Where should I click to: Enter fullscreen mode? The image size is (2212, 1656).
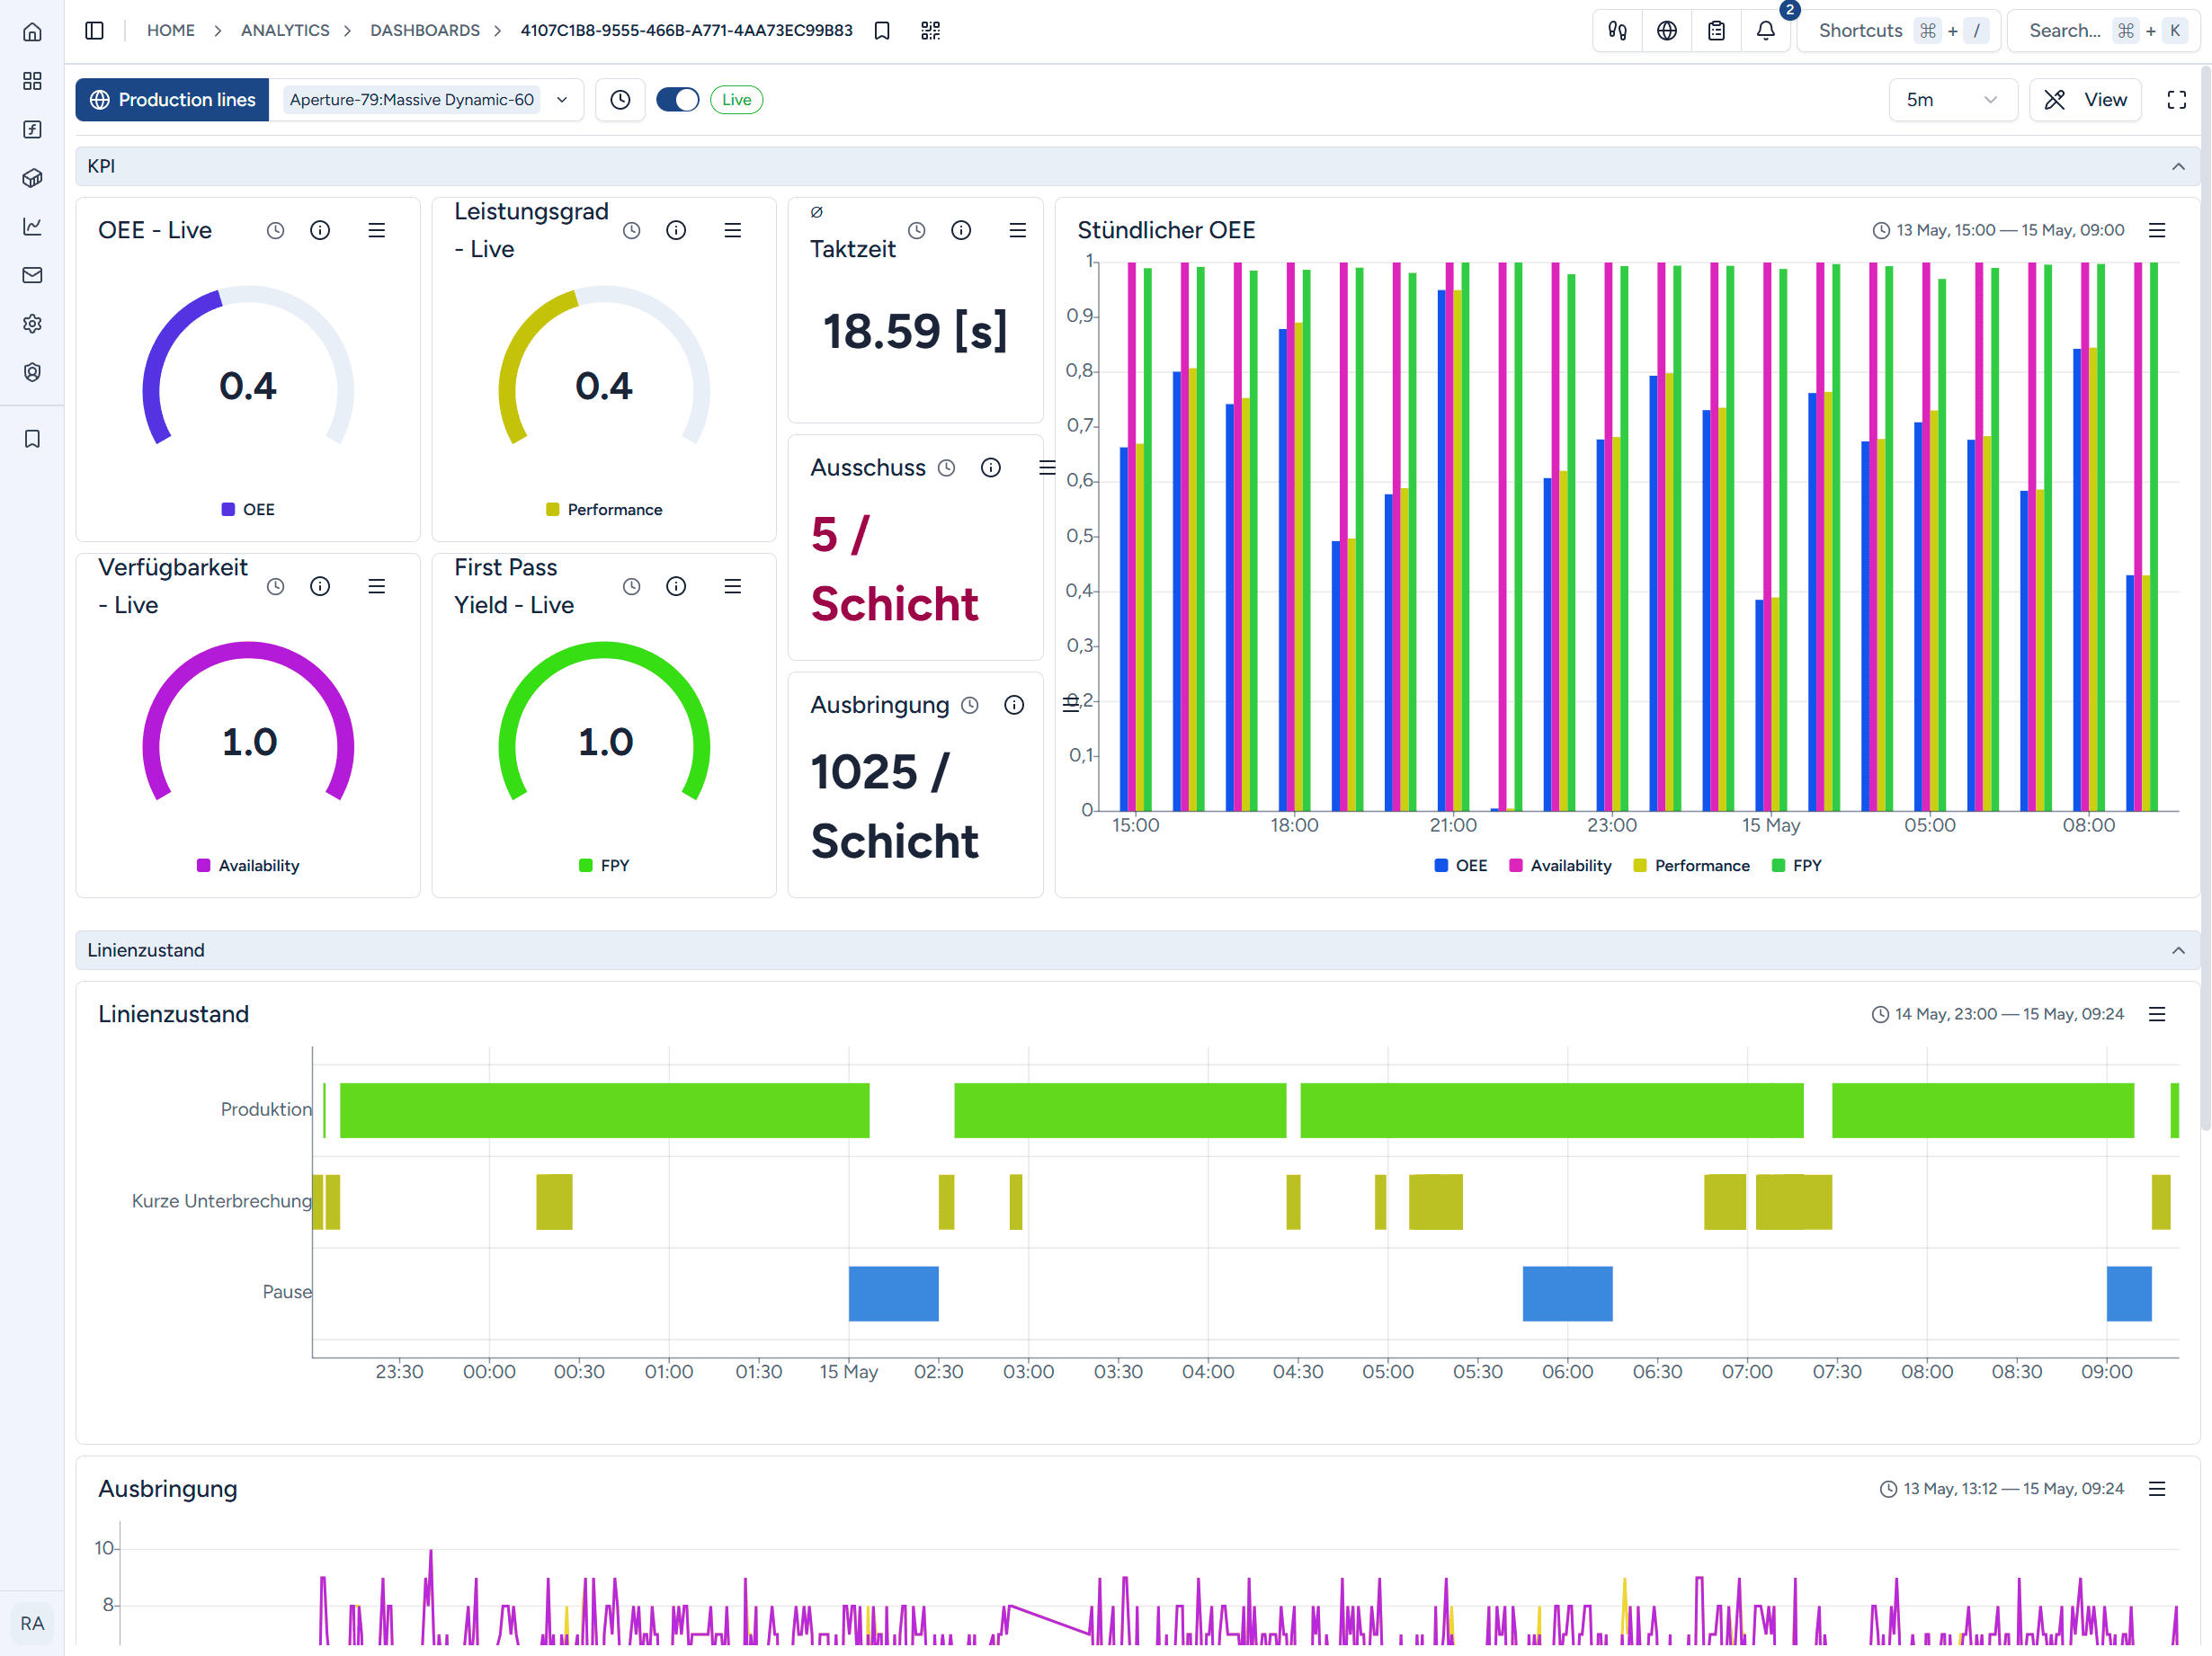click(x=2176, y=100)
